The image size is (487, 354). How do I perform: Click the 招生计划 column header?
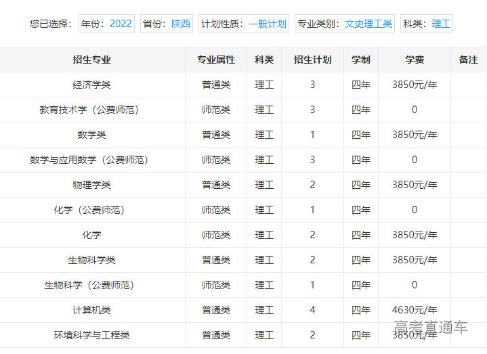(312, 60)
